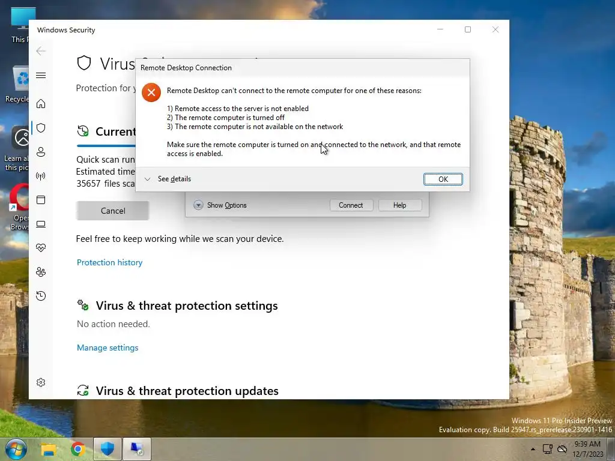Screen dimensions: 615x461
Task: Switch to Windows Security in the taskbar
Action: pos(108,449)
